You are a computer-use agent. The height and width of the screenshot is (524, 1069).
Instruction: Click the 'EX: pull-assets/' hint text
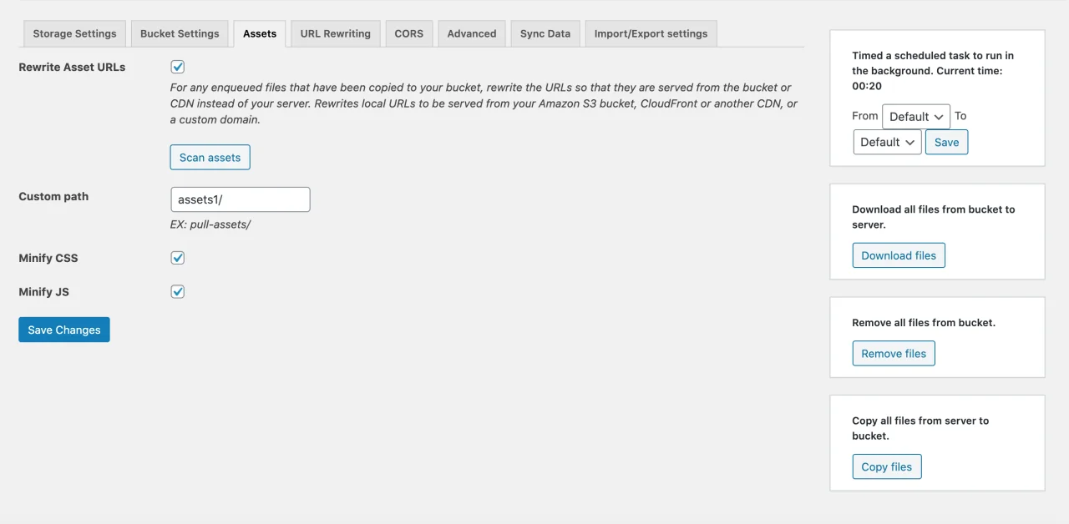210,224
